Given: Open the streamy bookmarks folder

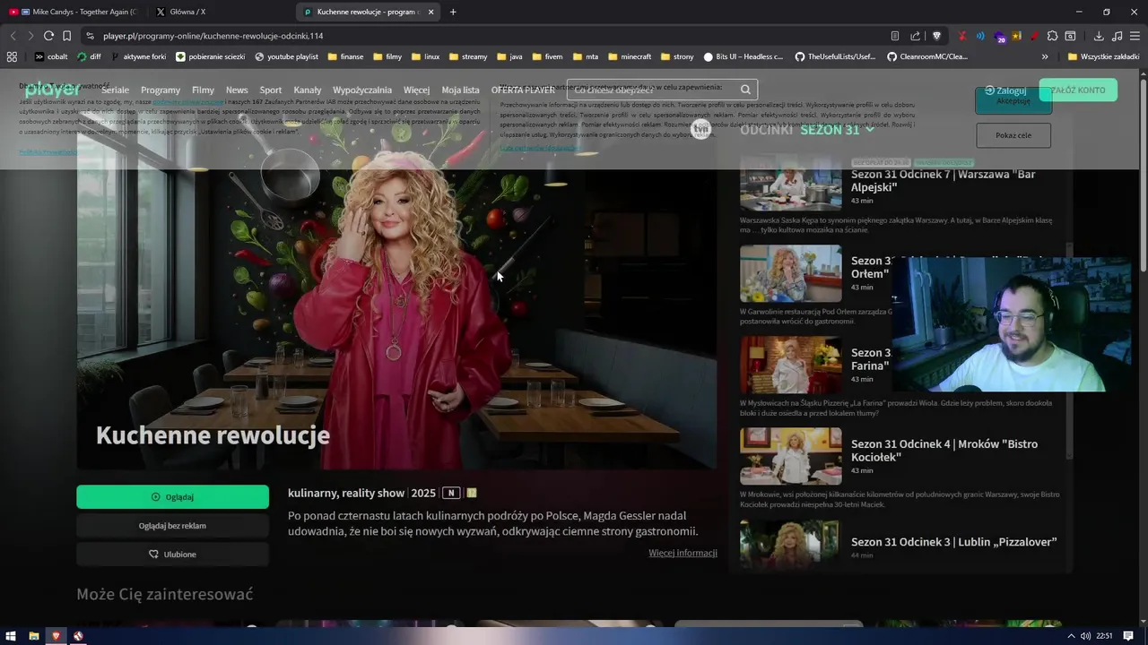Looking at the screenshot, I should pos(467,56).
